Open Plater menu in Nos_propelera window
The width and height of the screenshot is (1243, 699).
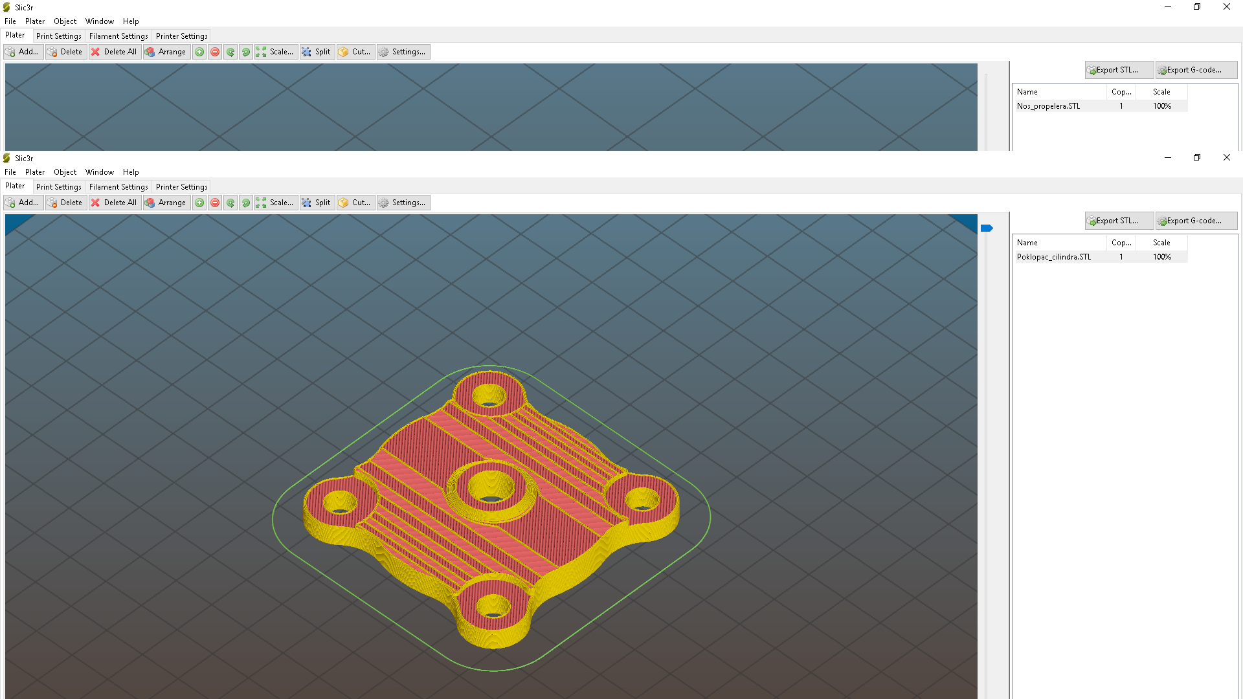35,21
